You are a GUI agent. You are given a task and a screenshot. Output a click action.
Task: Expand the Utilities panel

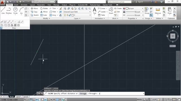pos(160,19)
